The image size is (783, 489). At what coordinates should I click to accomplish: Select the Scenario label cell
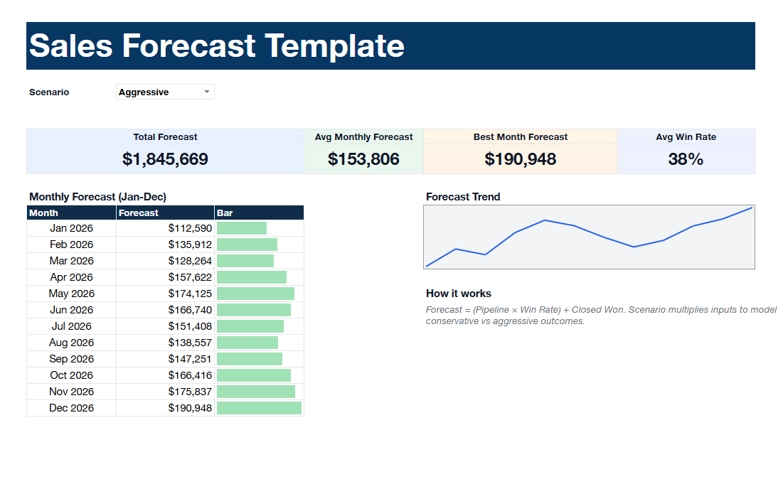pyautogui.click(x=49, y=92)
